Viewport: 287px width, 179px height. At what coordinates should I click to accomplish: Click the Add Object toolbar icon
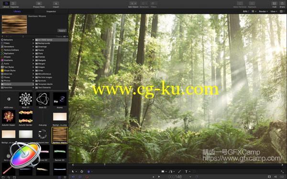pyautogui.click(x=133, y=3)
